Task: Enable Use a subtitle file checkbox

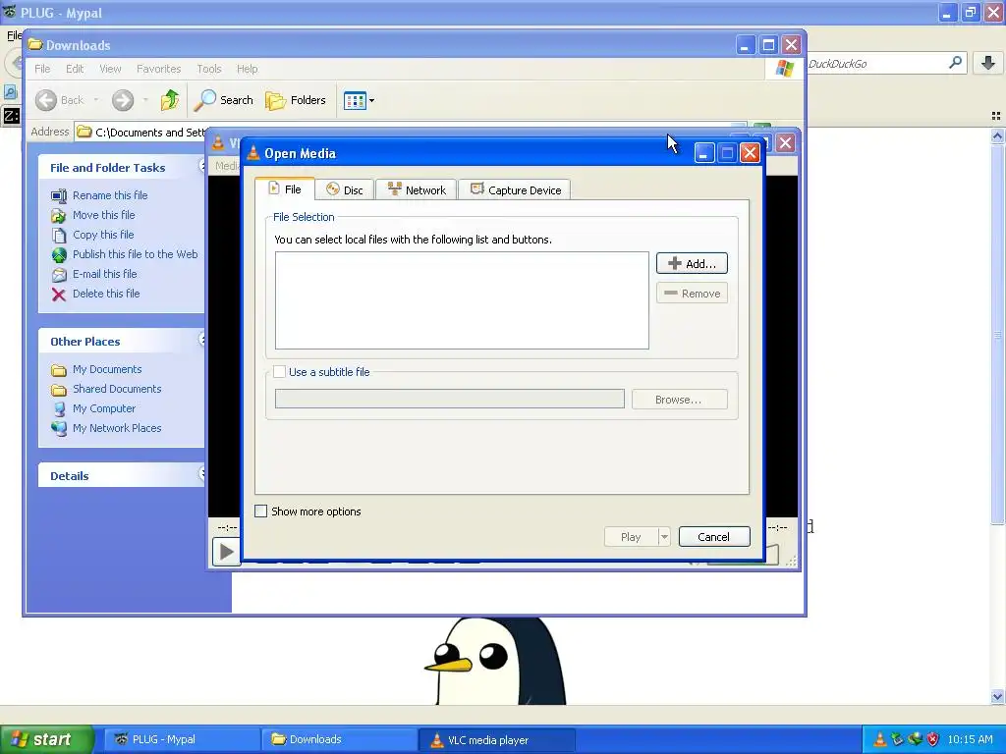Action: (x=280, y=372)
